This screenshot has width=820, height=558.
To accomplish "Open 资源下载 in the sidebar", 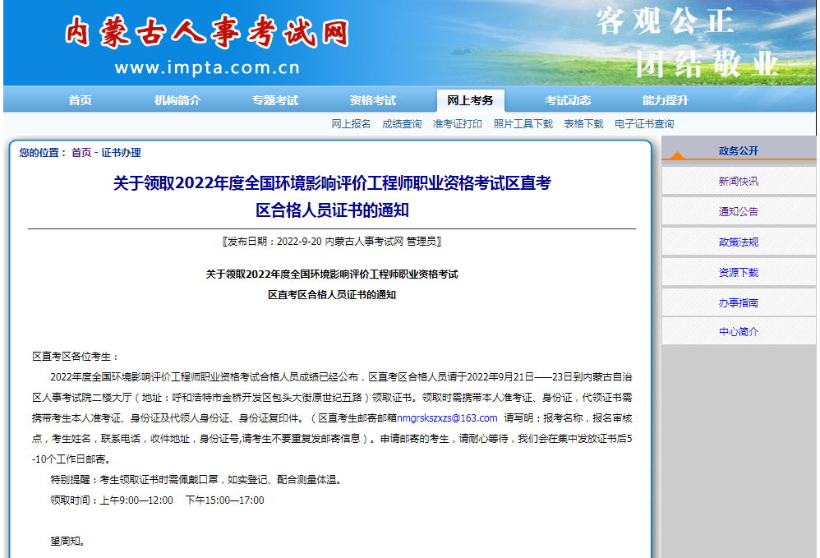I will [738, 273].
